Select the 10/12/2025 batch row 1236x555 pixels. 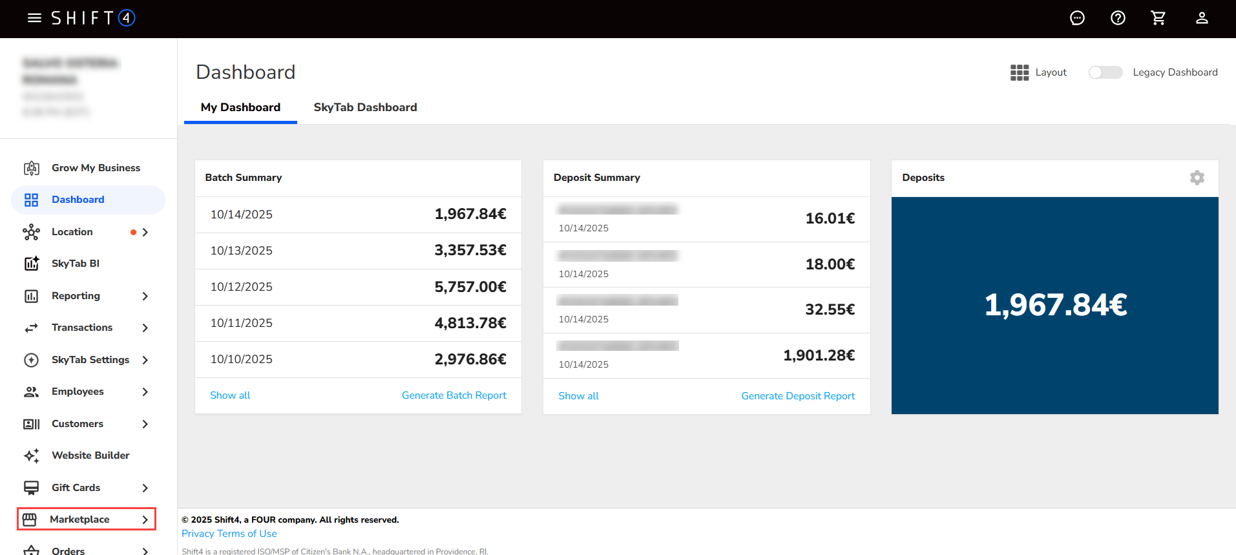pos(358,287)
